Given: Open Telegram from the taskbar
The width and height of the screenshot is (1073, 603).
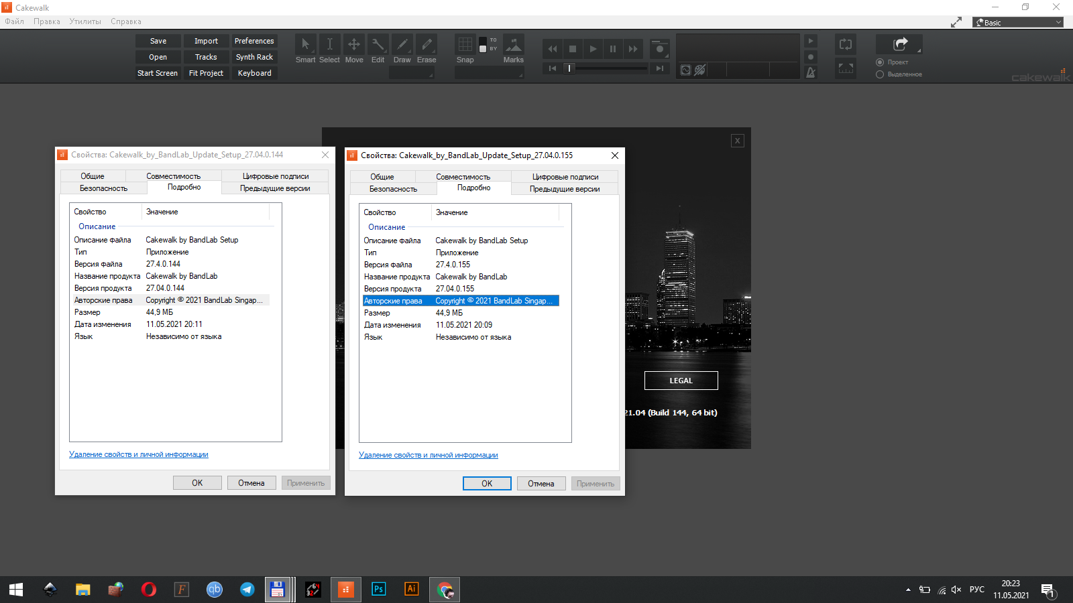Looking at the screenshot, I should click(x=247, y=590).
